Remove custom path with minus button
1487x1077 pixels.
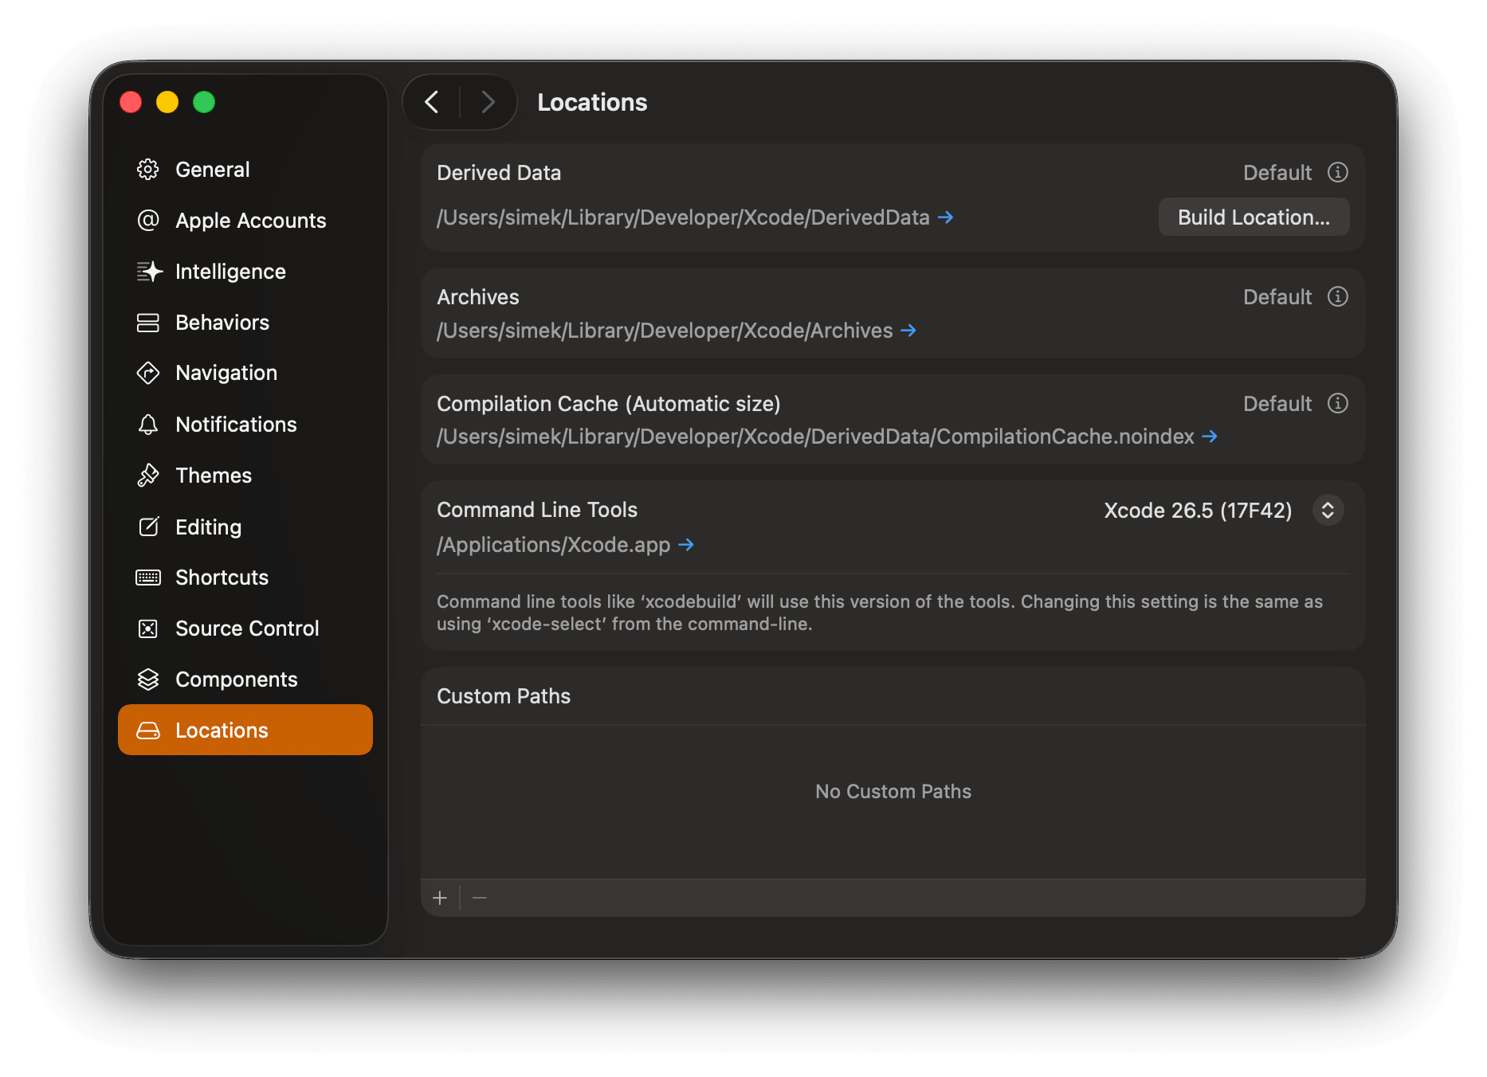coord(480,899)
